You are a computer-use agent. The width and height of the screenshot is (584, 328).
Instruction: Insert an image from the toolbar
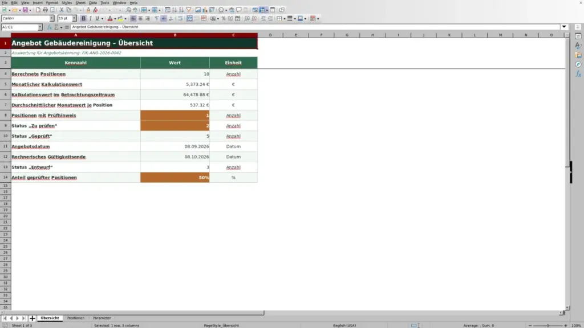[198, 10]
